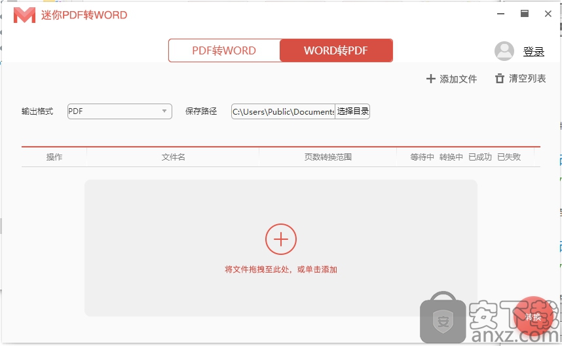Viewport: 562px width, 346px height.
Task: Click the 将文件拖拽至此处 hint text
Action: coord(281,269)
